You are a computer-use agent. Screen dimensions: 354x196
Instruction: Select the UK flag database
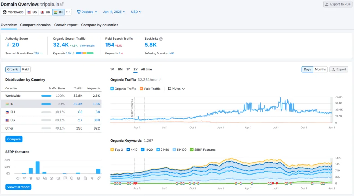(x=45, y=12)
